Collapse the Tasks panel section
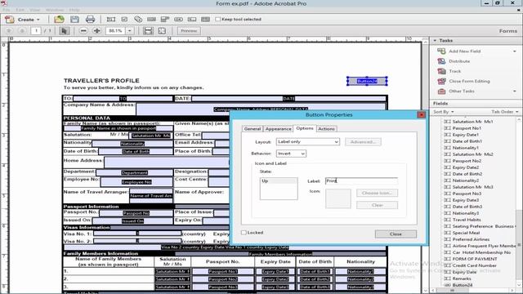The width and height of the screenshot is (523, 294). point(435,40)
